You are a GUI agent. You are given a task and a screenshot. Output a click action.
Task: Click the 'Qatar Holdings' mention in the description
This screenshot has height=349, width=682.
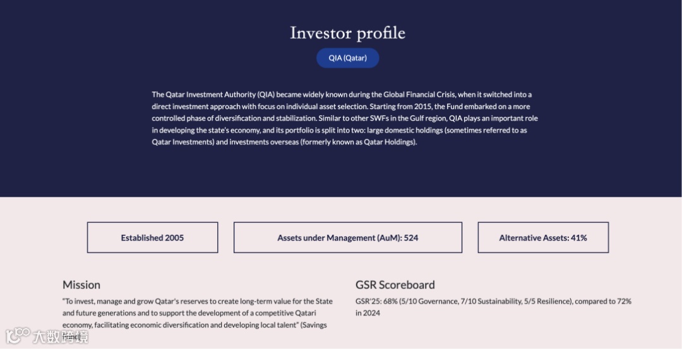click(x=389, y=142)
